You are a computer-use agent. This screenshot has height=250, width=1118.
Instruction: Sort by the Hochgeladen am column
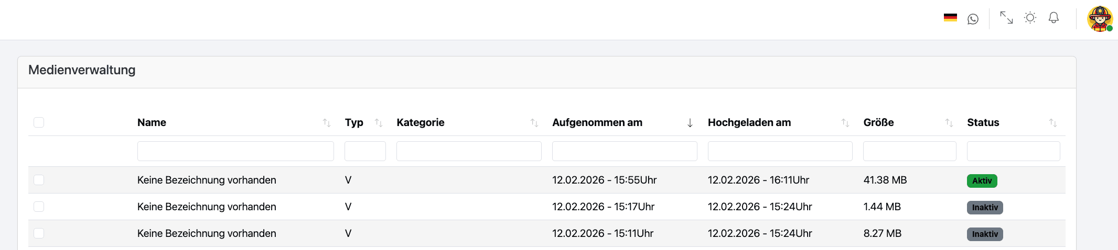click(x=845, y=123)
